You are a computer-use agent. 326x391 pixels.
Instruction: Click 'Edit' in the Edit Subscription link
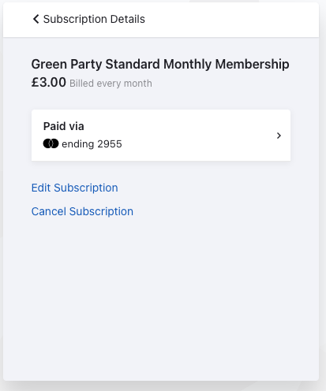pyautogui.click(x=41, y=188)
